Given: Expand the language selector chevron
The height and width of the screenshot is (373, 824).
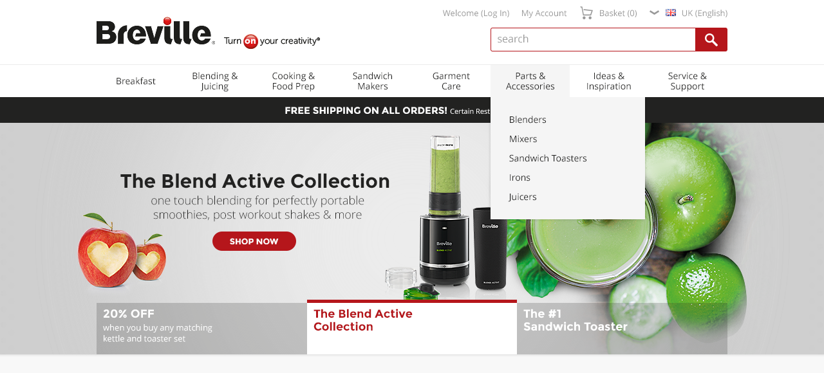Looking at the screenshot, I should tap(654, 12).
